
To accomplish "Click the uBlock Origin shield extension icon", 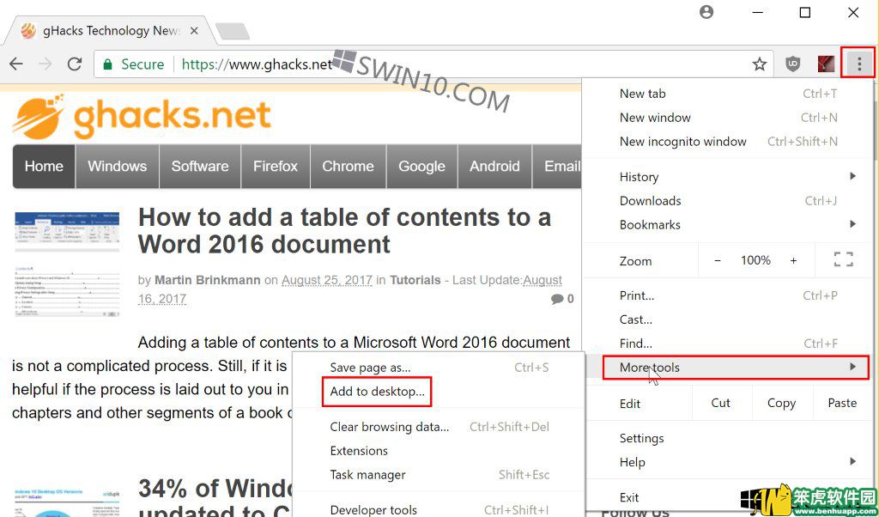I will [x=792, y=64].
